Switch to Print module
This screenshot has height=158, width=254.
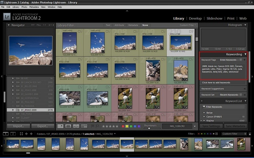231,19
